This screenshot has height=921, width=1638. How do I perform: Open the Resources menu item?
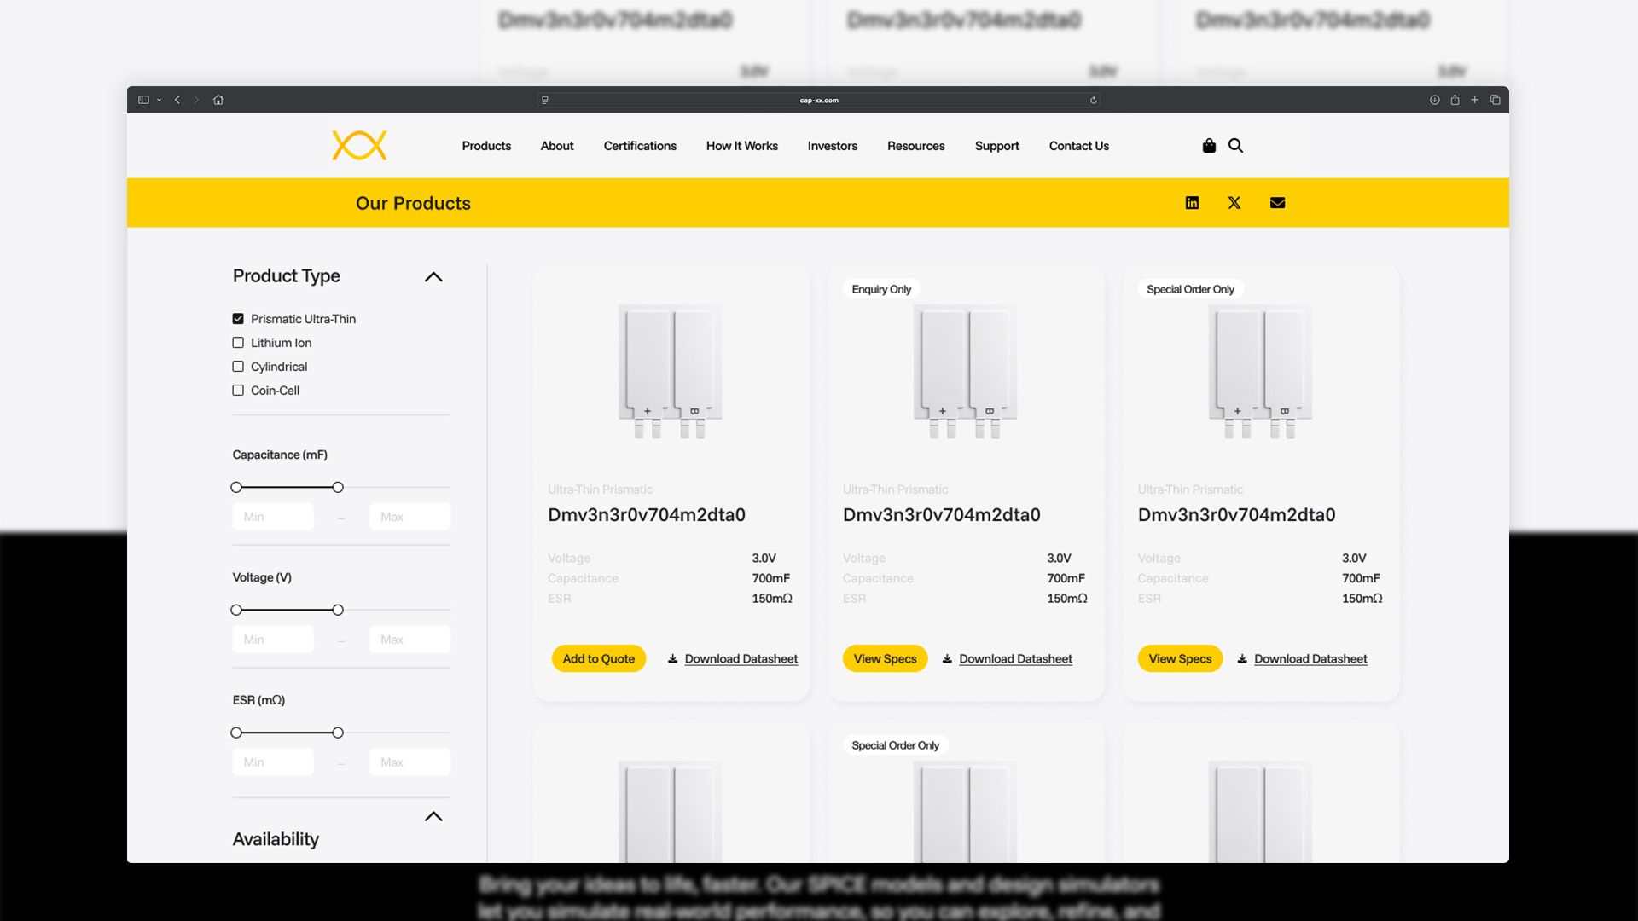(915, 146)
